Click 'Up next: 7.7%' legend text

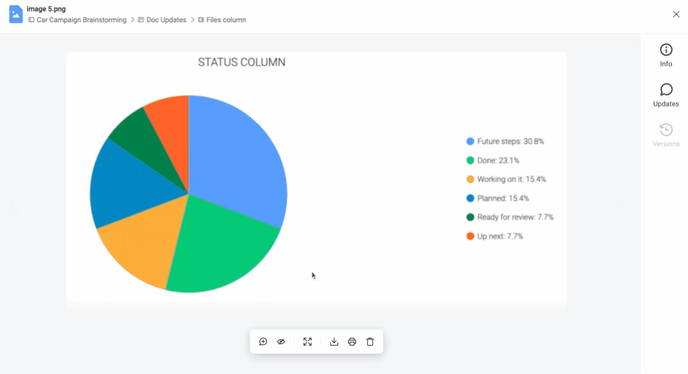(500, 236)
